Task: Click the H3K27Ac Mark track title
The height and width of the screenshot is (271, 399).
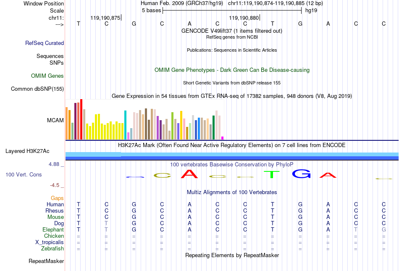Action: [232, 145]
